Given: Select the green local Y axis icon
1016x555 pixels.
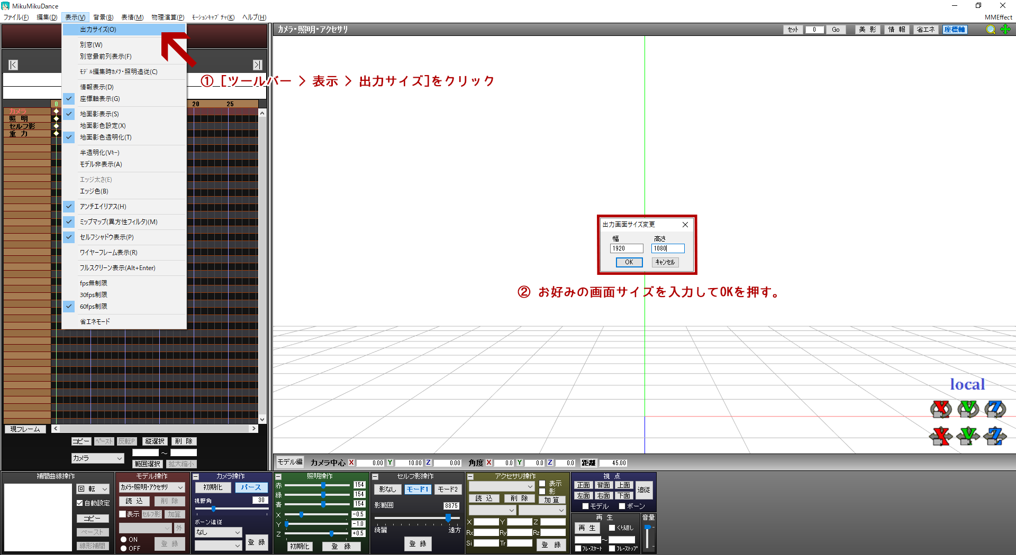Looking at the screenshot, I should click(968, 409).
